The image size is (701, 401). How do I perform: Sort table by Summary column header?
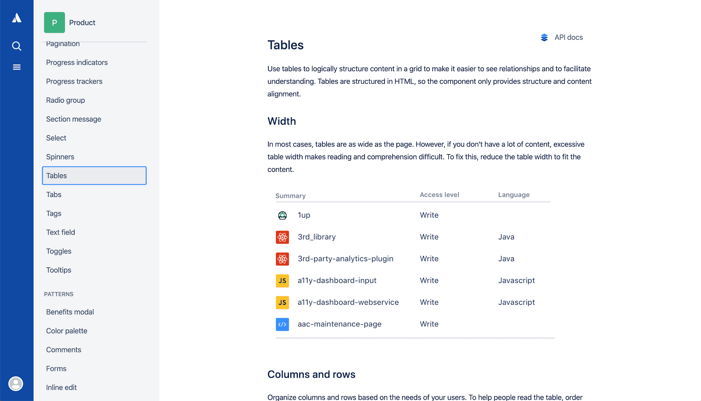coord(290,196)
